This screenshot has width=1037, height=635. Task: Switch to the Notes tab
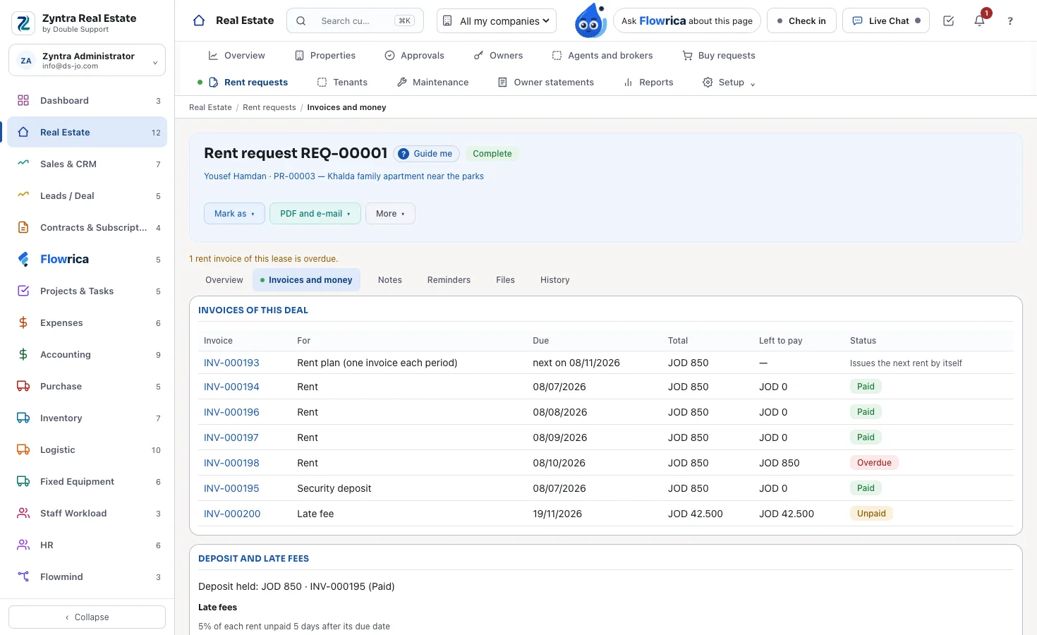coord(389,280)
